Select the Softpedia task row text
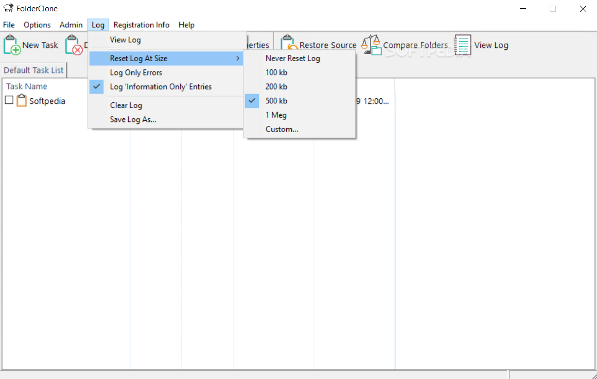 (x=47, y=101)
